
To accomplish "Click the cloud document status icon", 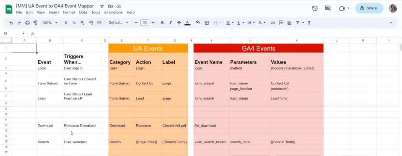I will point(119,6).
